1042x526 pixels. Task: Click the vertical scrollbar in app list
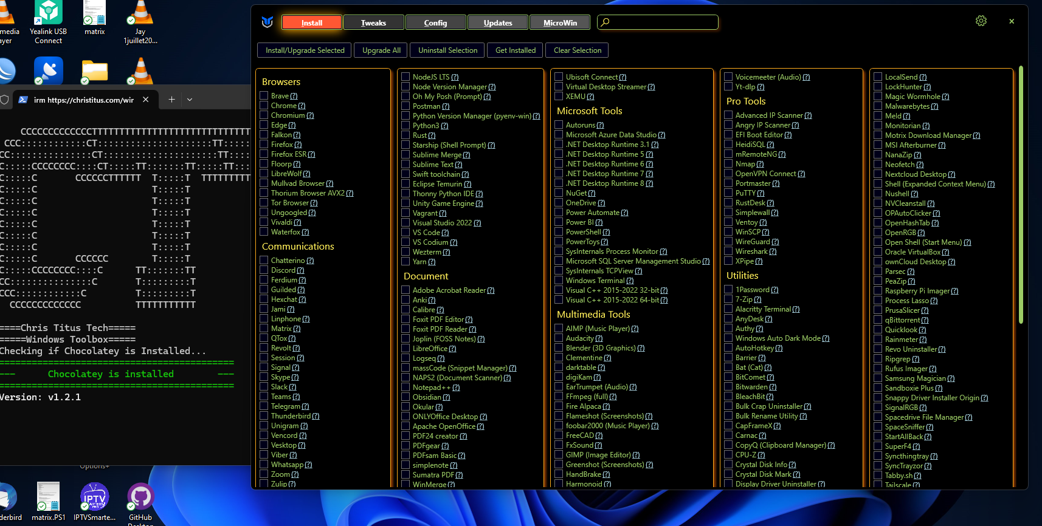tap(1021, 194)
